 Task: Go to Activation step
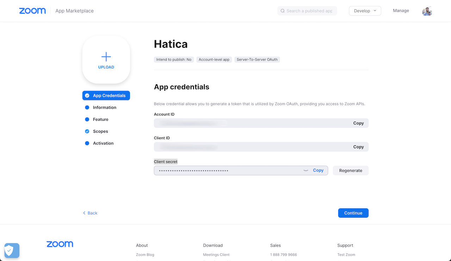click(x=103, y=143)
